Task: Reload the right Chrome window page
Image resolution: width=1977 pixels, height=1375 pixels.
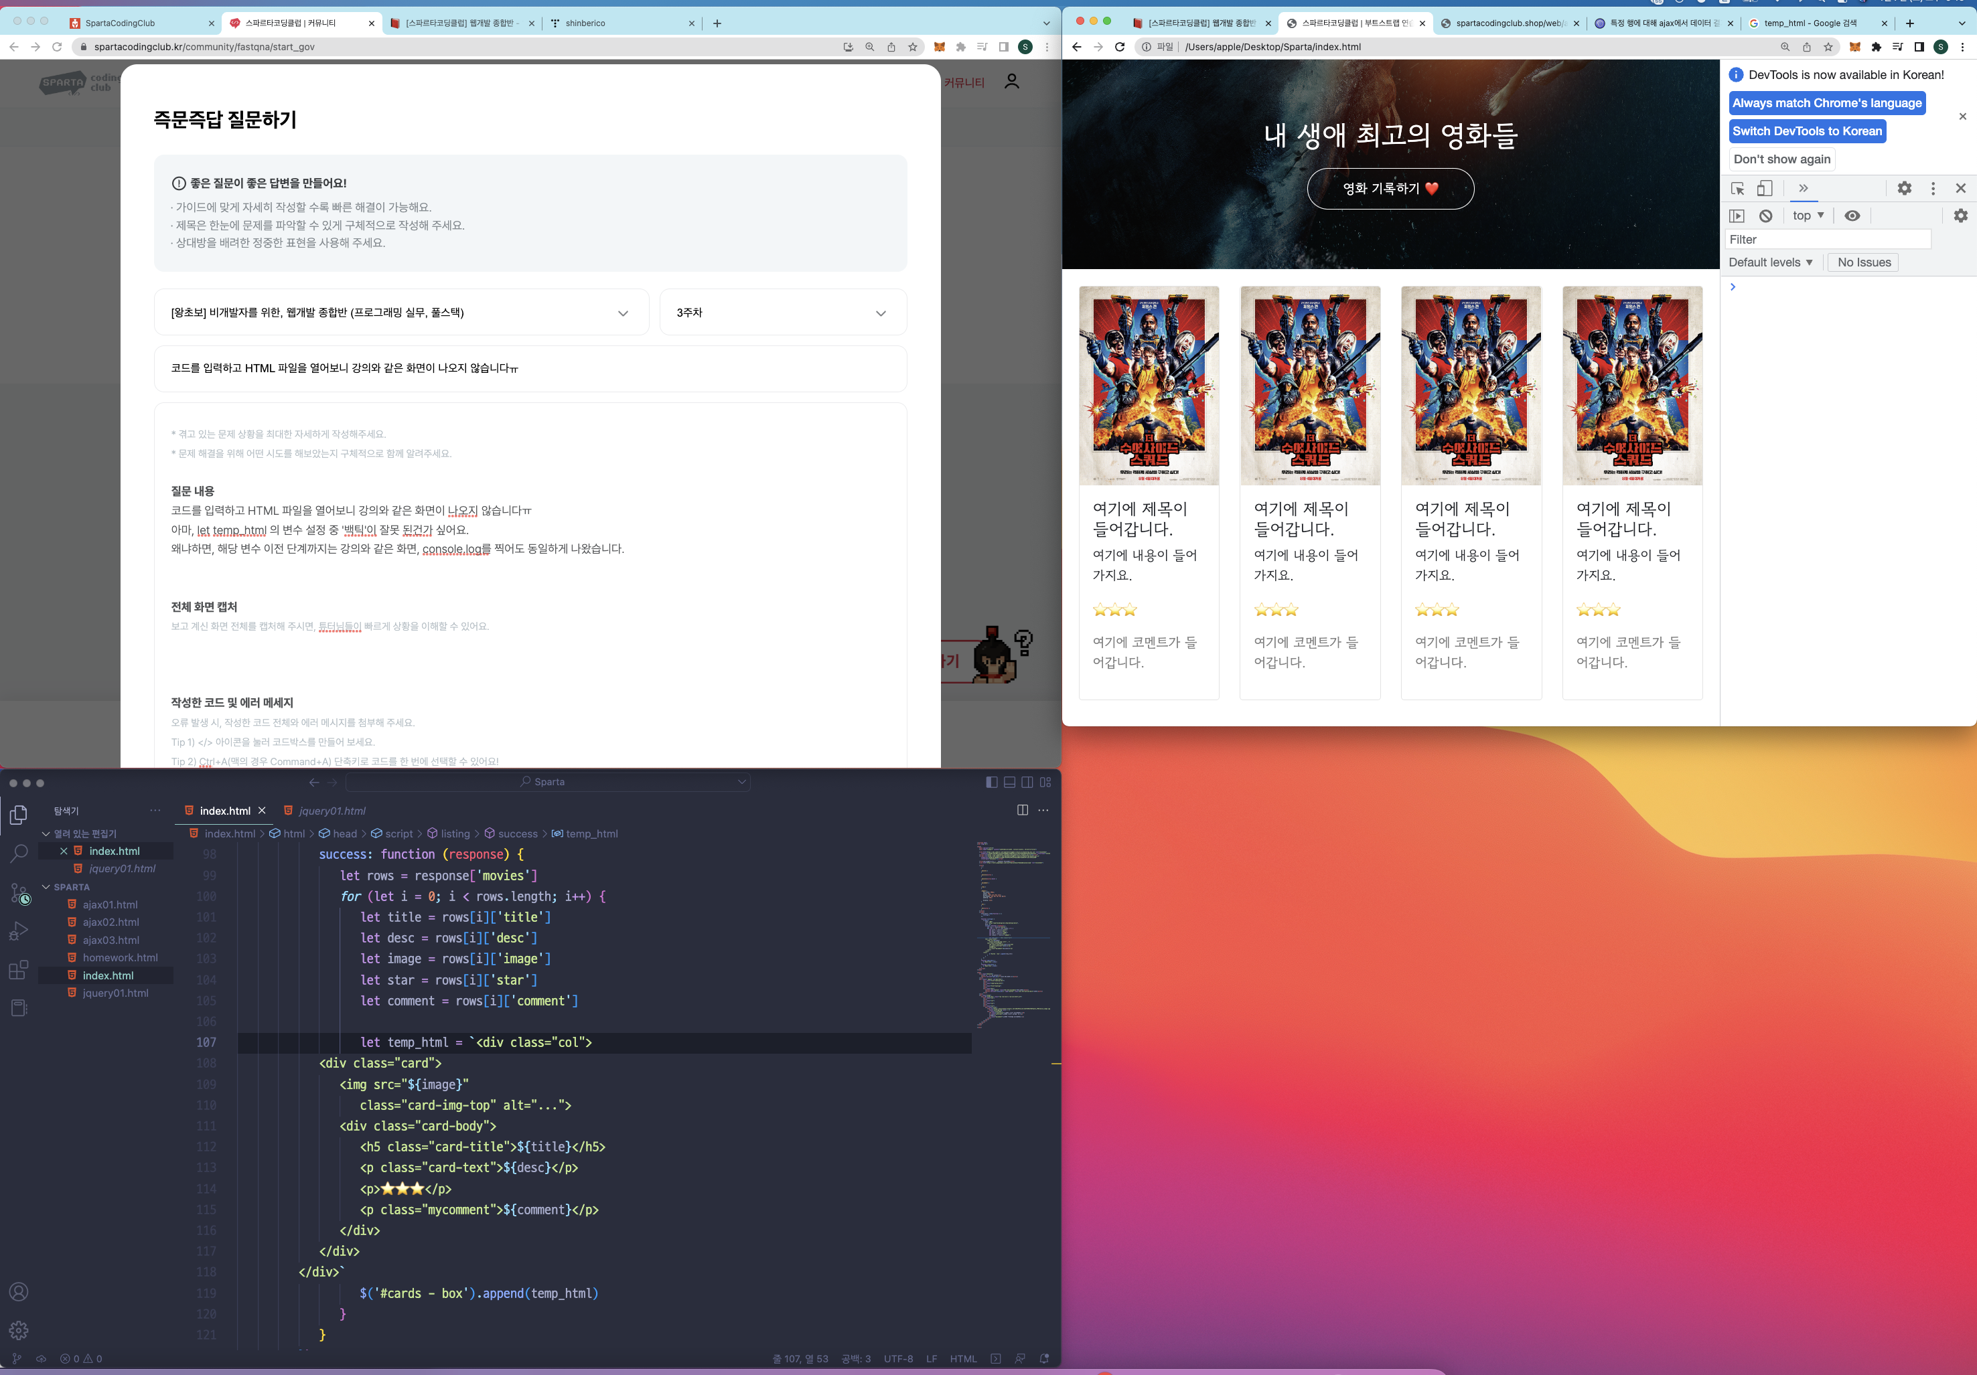Action: tap(1119, 48)
